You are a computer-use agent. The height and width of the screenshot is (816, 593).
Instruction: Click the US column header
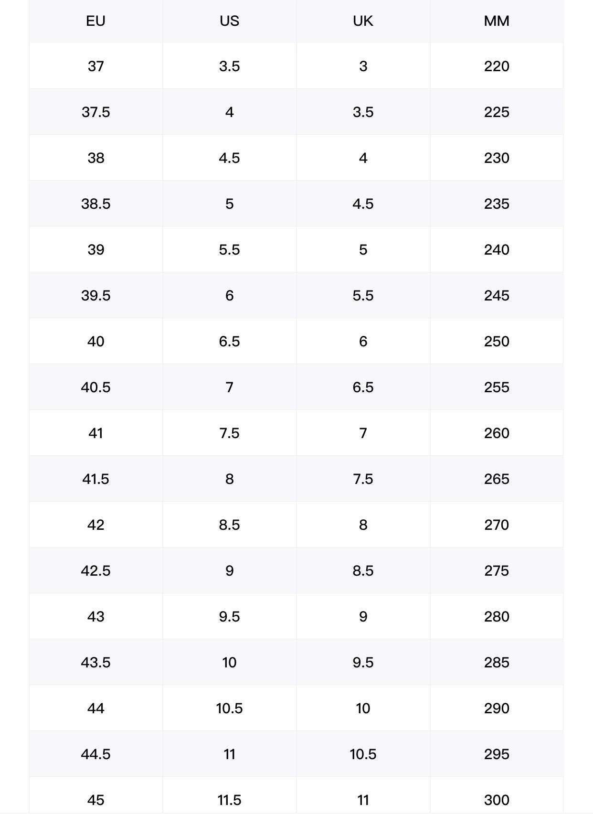pyautogui.click(x=229, y=21)
